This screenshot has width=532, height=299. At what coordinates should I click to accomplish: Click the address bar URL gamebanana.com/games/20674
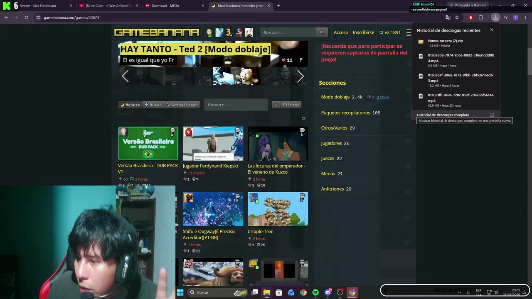(71, 17)
